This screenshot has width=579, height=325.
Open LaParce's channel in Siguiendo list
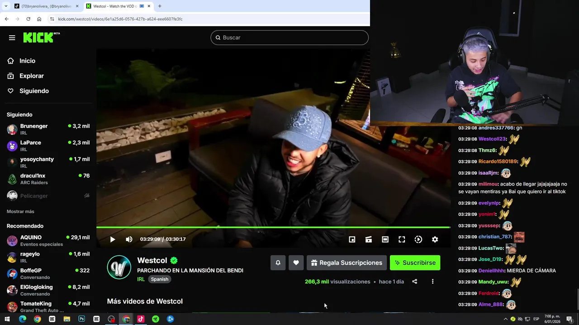click(48, 146)
